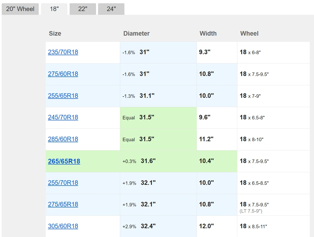Switch to the 20" Wheel tab

pyautogui.click(x=20, y=9)
